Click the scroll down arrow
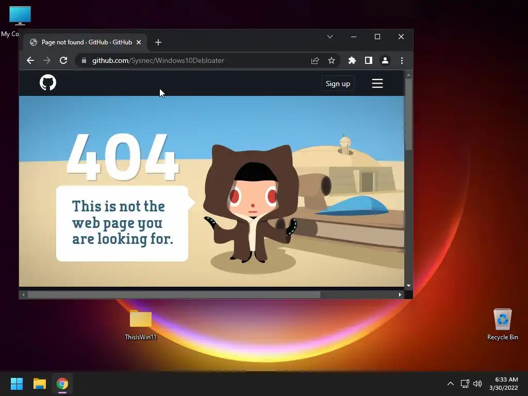This screenshot has height=396, width=528. 408,286
